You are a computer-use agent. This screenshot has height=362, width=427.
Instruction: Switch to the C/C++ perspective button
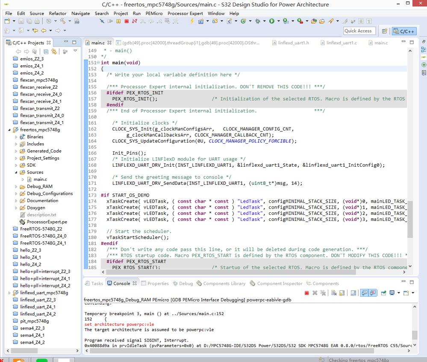[x=404, y=31]
